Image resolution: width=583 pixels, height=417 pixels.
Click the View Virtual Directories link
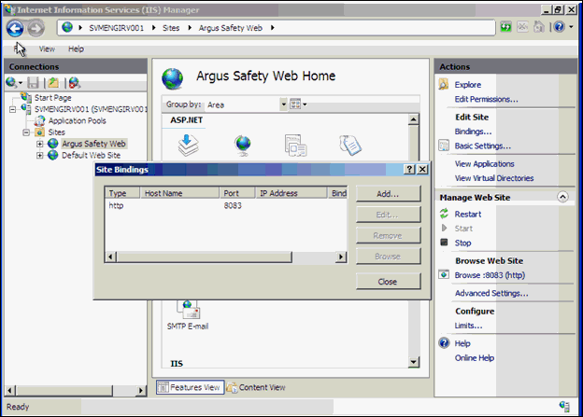pyautogui.click(x=494, y=178)
